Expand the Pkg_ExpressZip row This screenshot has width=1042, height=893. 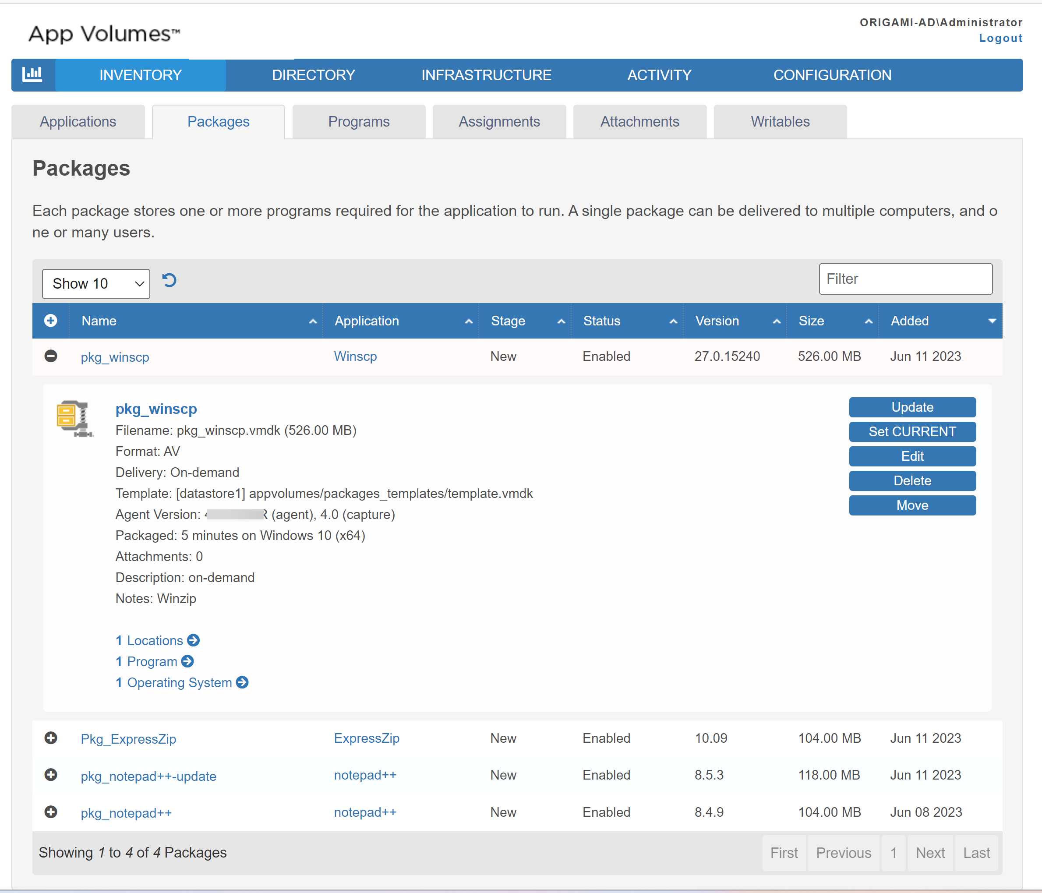[x=51, y=738]
